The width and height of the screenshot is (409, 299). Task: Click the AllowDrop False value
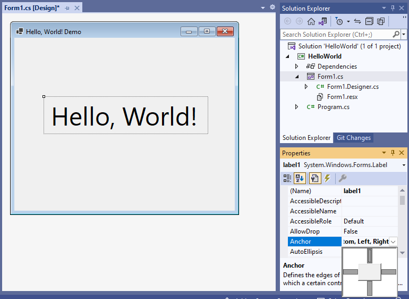(351, 231)
